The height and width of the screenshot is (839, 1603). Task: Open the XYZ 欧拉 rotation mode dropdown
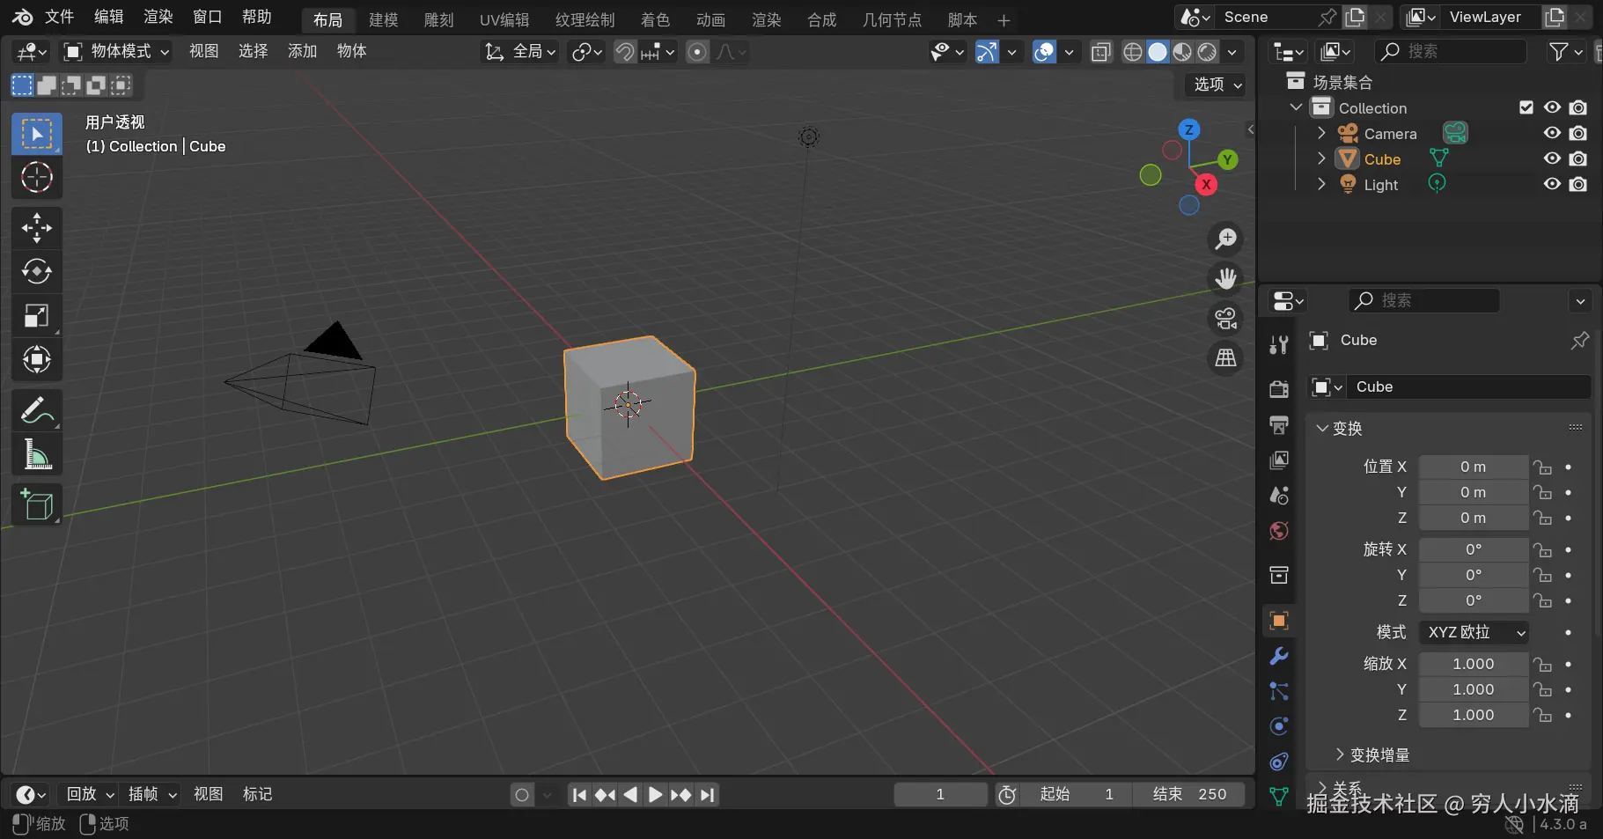[1474, 632]
